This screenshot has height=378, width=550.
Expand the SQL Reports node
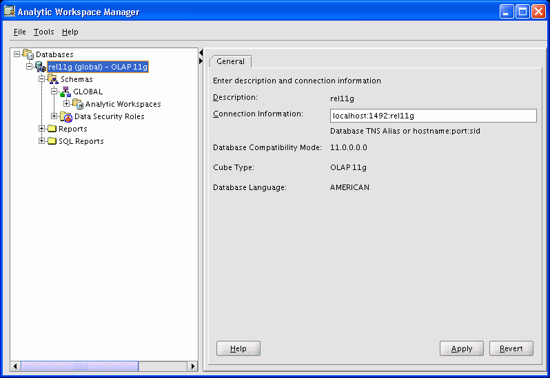41,141
